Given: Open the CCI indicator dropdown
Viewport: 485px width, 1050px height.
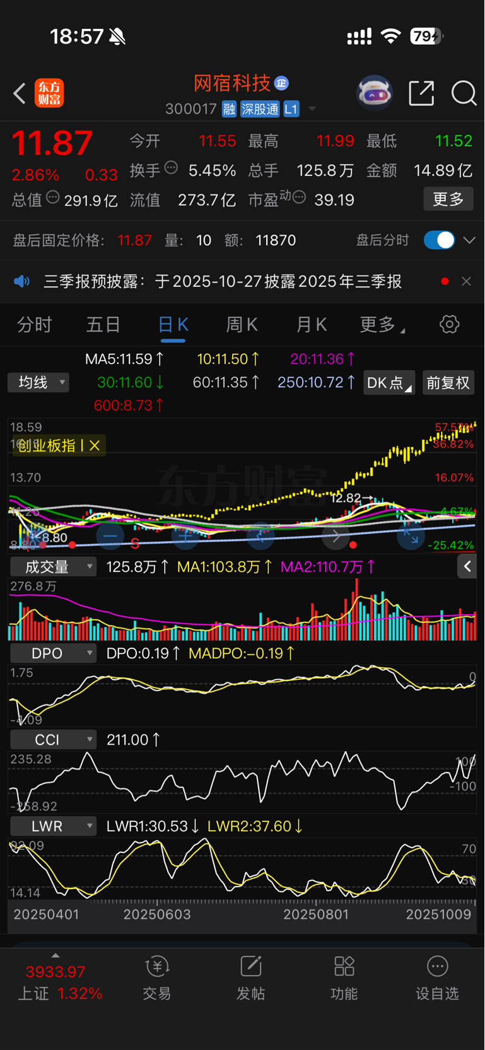Looking at the screenshot, I should pos(53,740).
